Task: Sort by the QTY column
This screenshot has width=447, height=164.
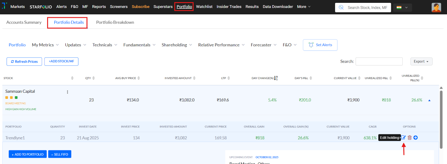Action: coord(93,78)
